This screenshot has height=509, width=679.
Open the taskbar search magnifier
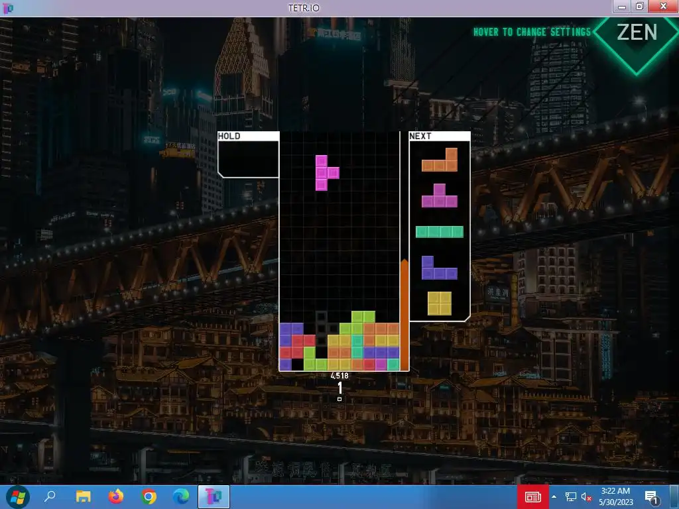(50, 496)
